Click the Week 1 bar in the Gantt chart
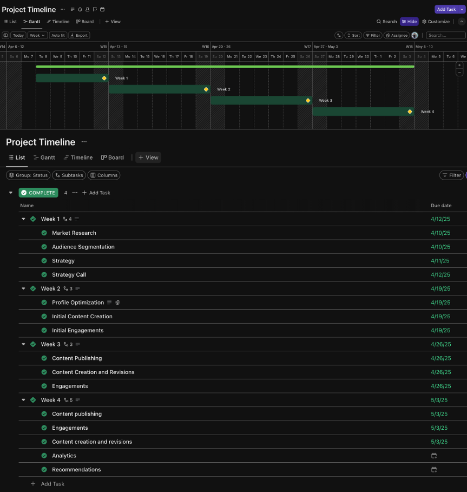 72,78
